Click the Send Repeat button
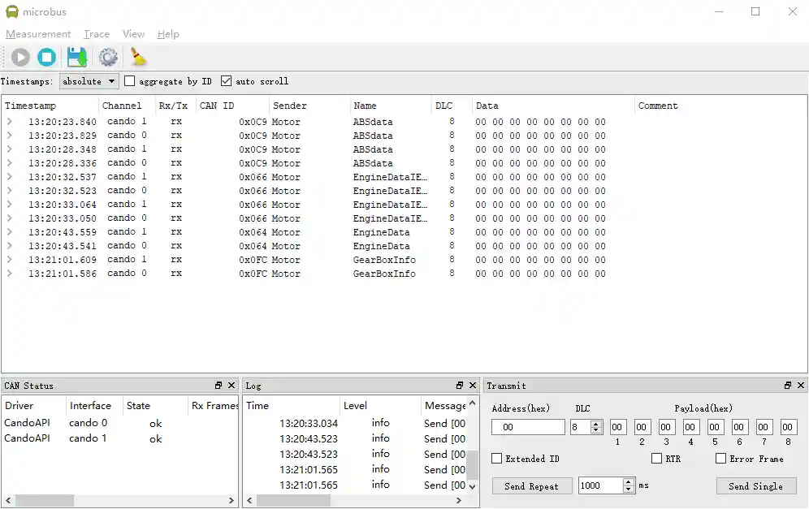Screen dimensions: 809x509 [531, 486]
